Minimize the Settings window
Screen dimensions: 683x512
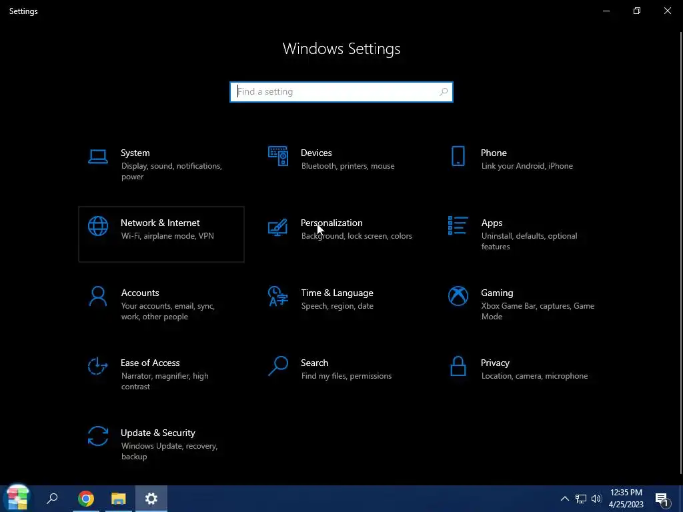pyautogui.click(x=606, y=11)
